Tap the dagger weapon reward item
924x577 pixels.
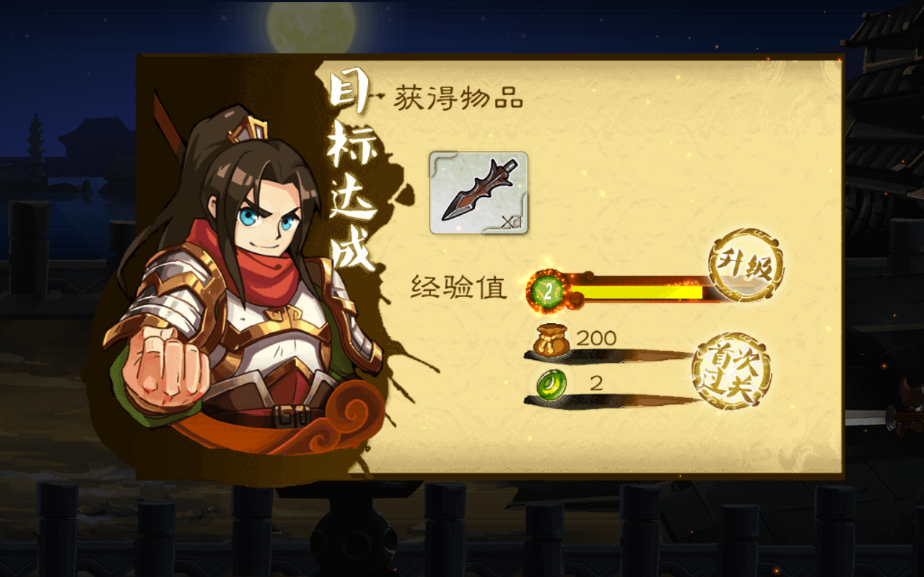click(479, 193)
